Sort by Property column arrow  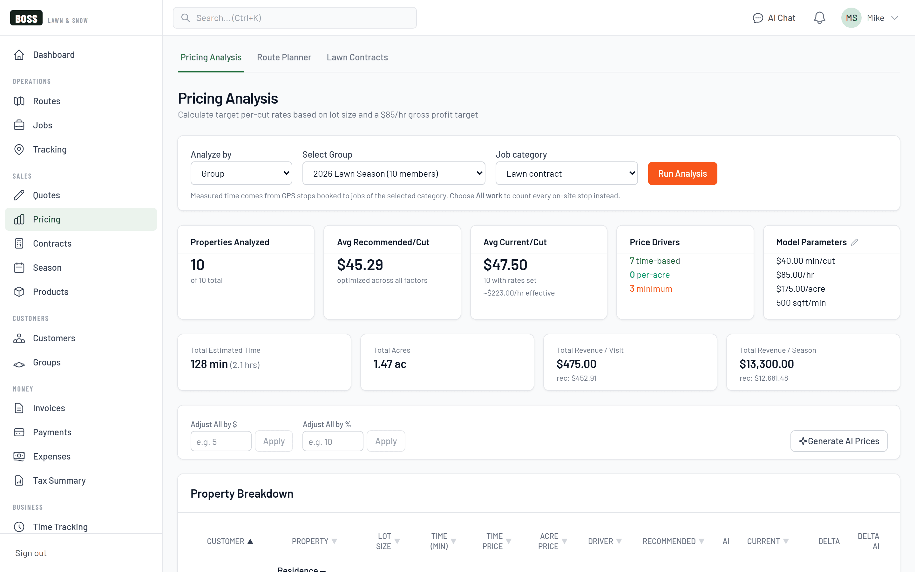tap(334, 541)
